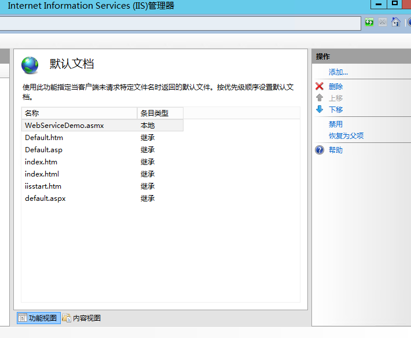This screenshot has height=338, width=411.
Task: Click 继承 type cell of default.aspx
Action: coord(148,199)
